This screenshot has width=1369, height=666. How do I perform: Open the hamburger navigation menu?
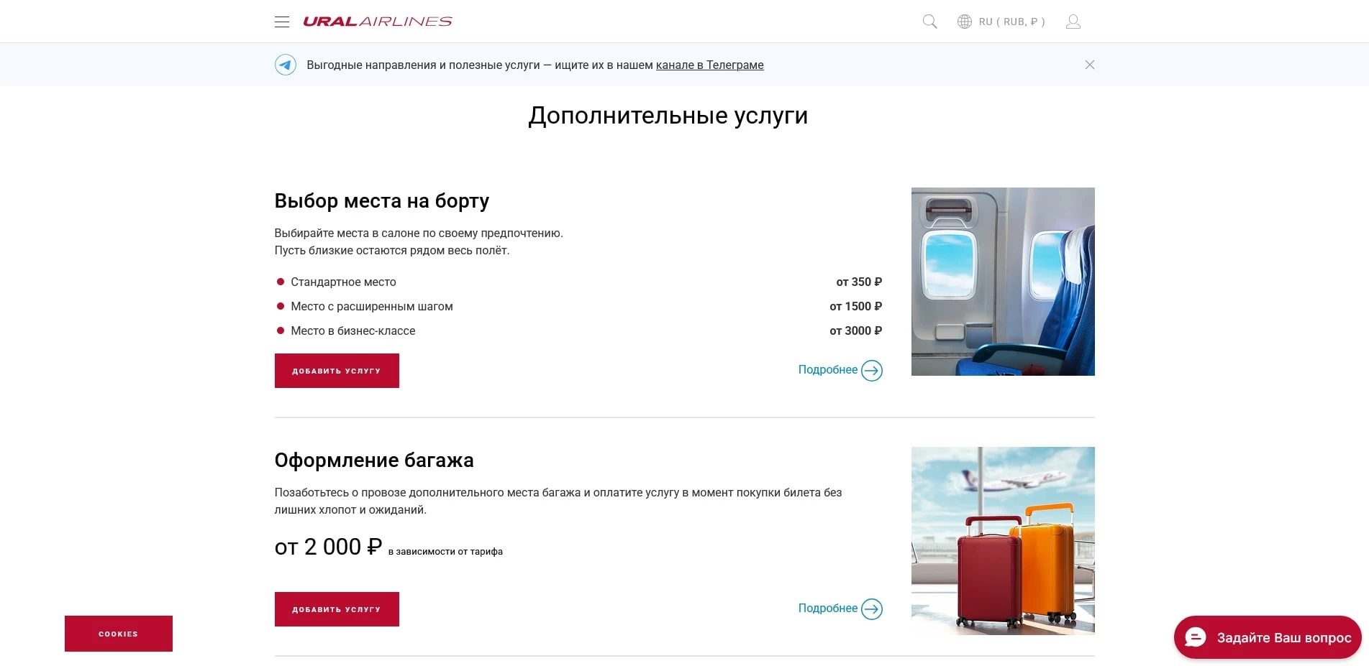pos(281,21)
